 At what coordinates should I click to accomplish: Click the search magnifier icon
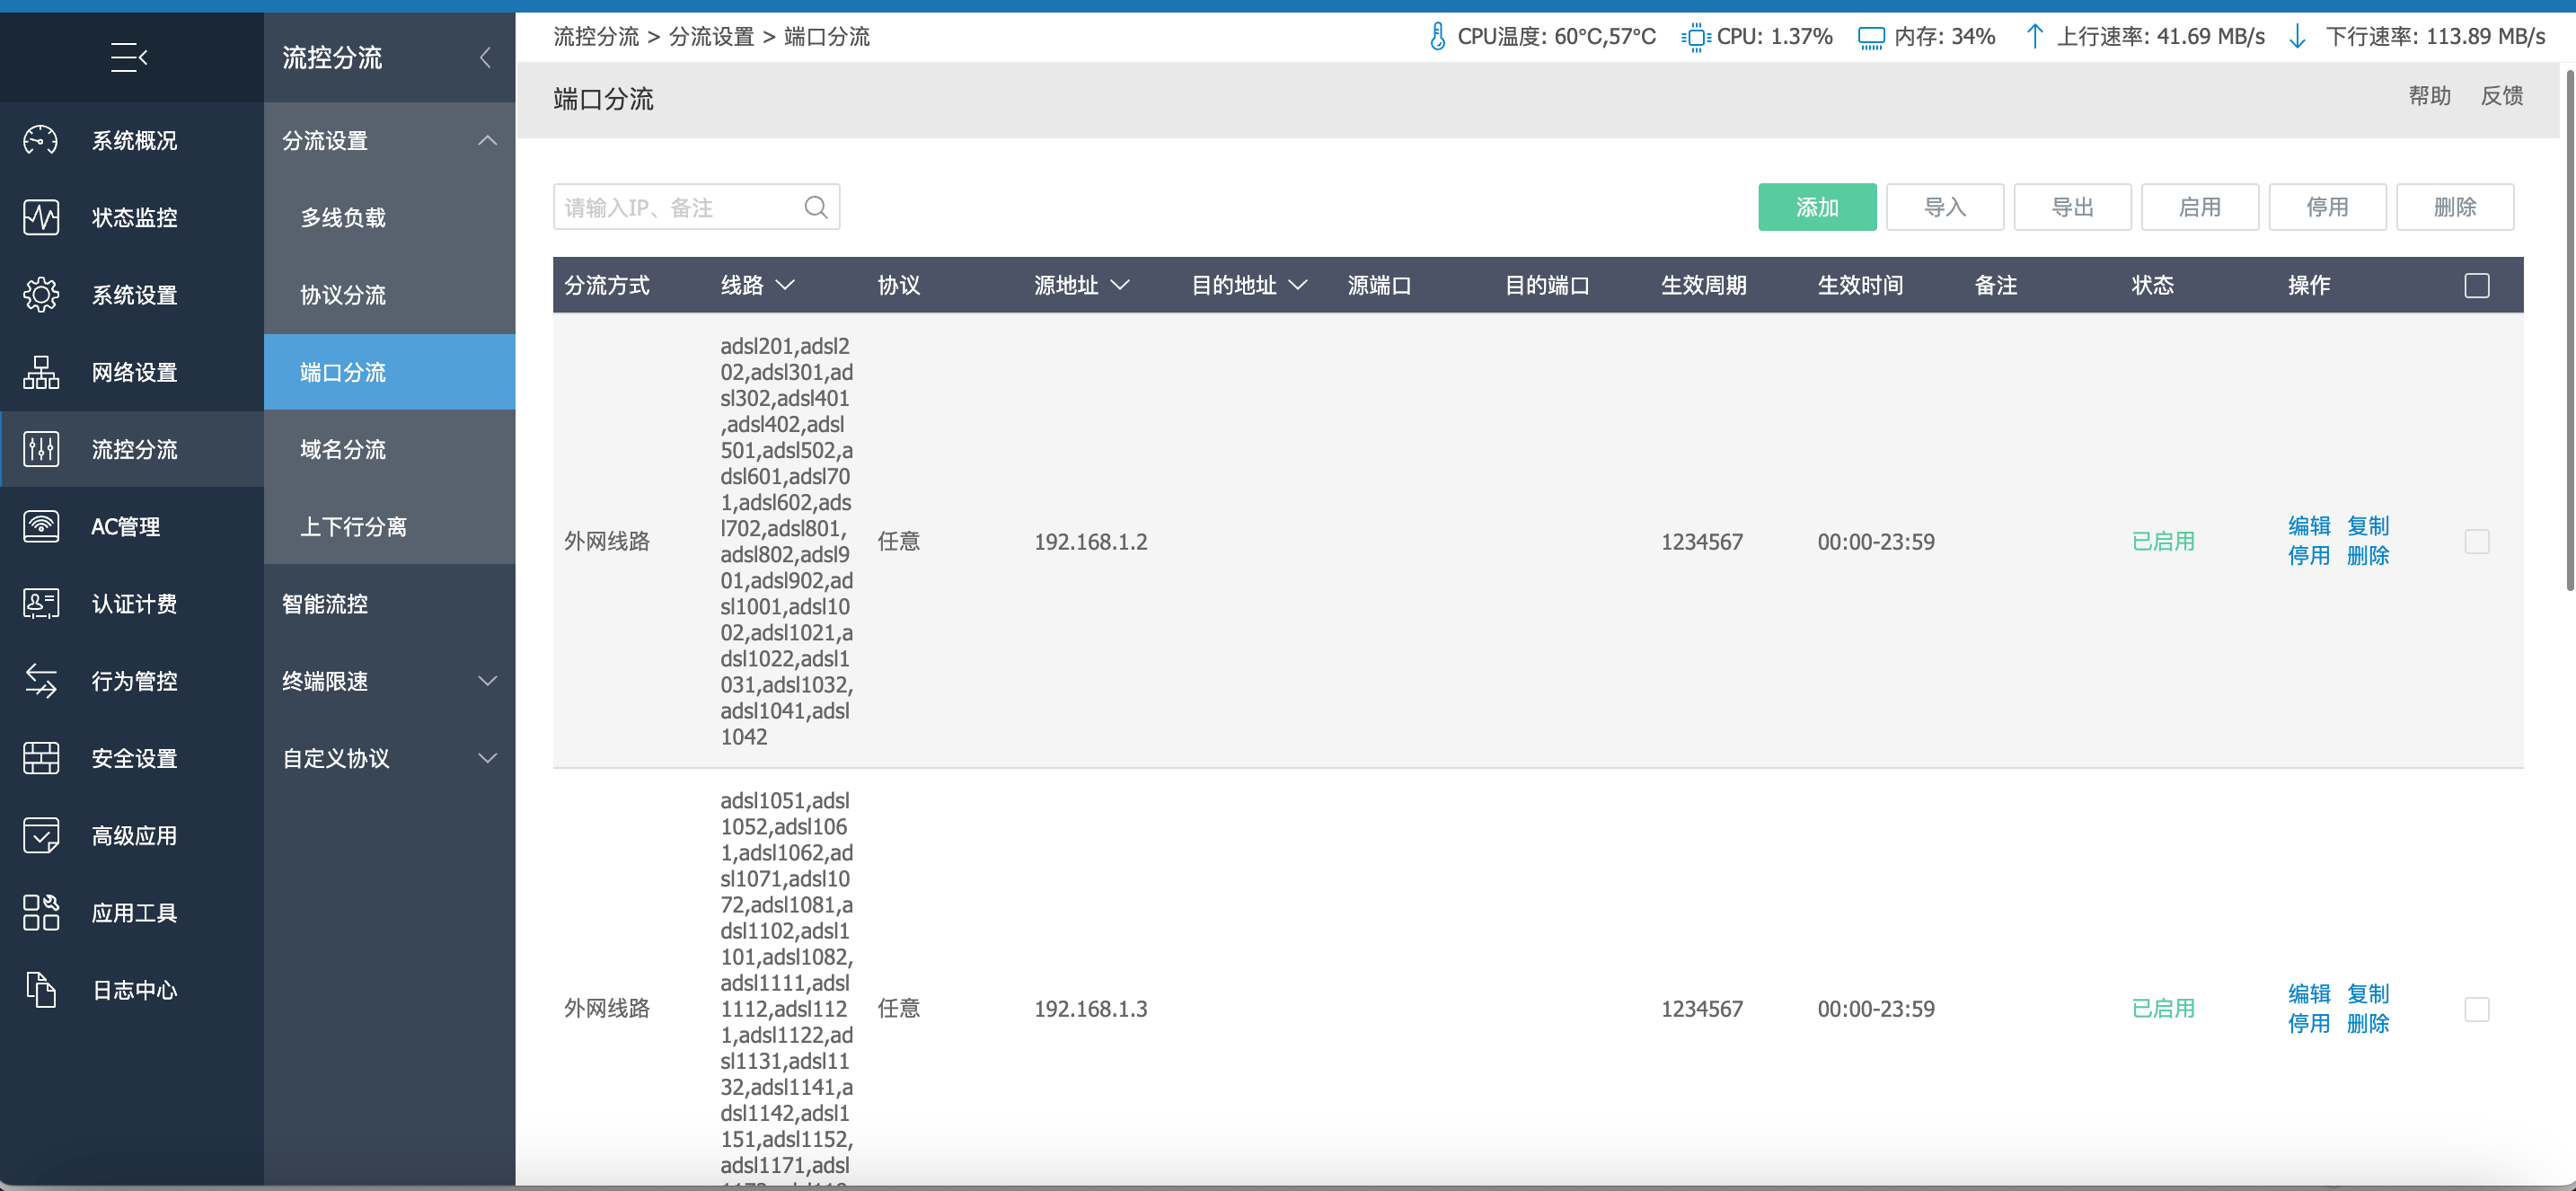pos(816,207)
